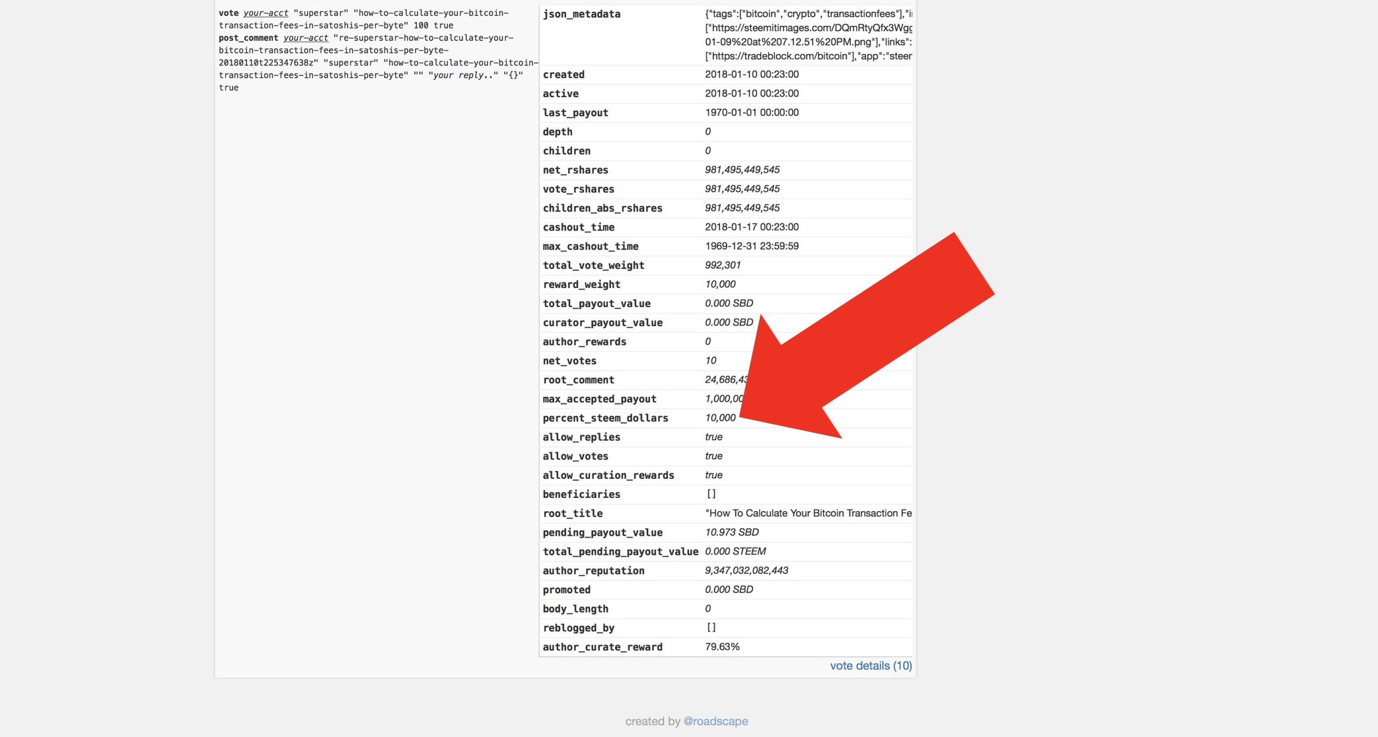Click the percent_steem_dollars label
The width and height of the screenshot is (1378, 737).
click(605, 419)
